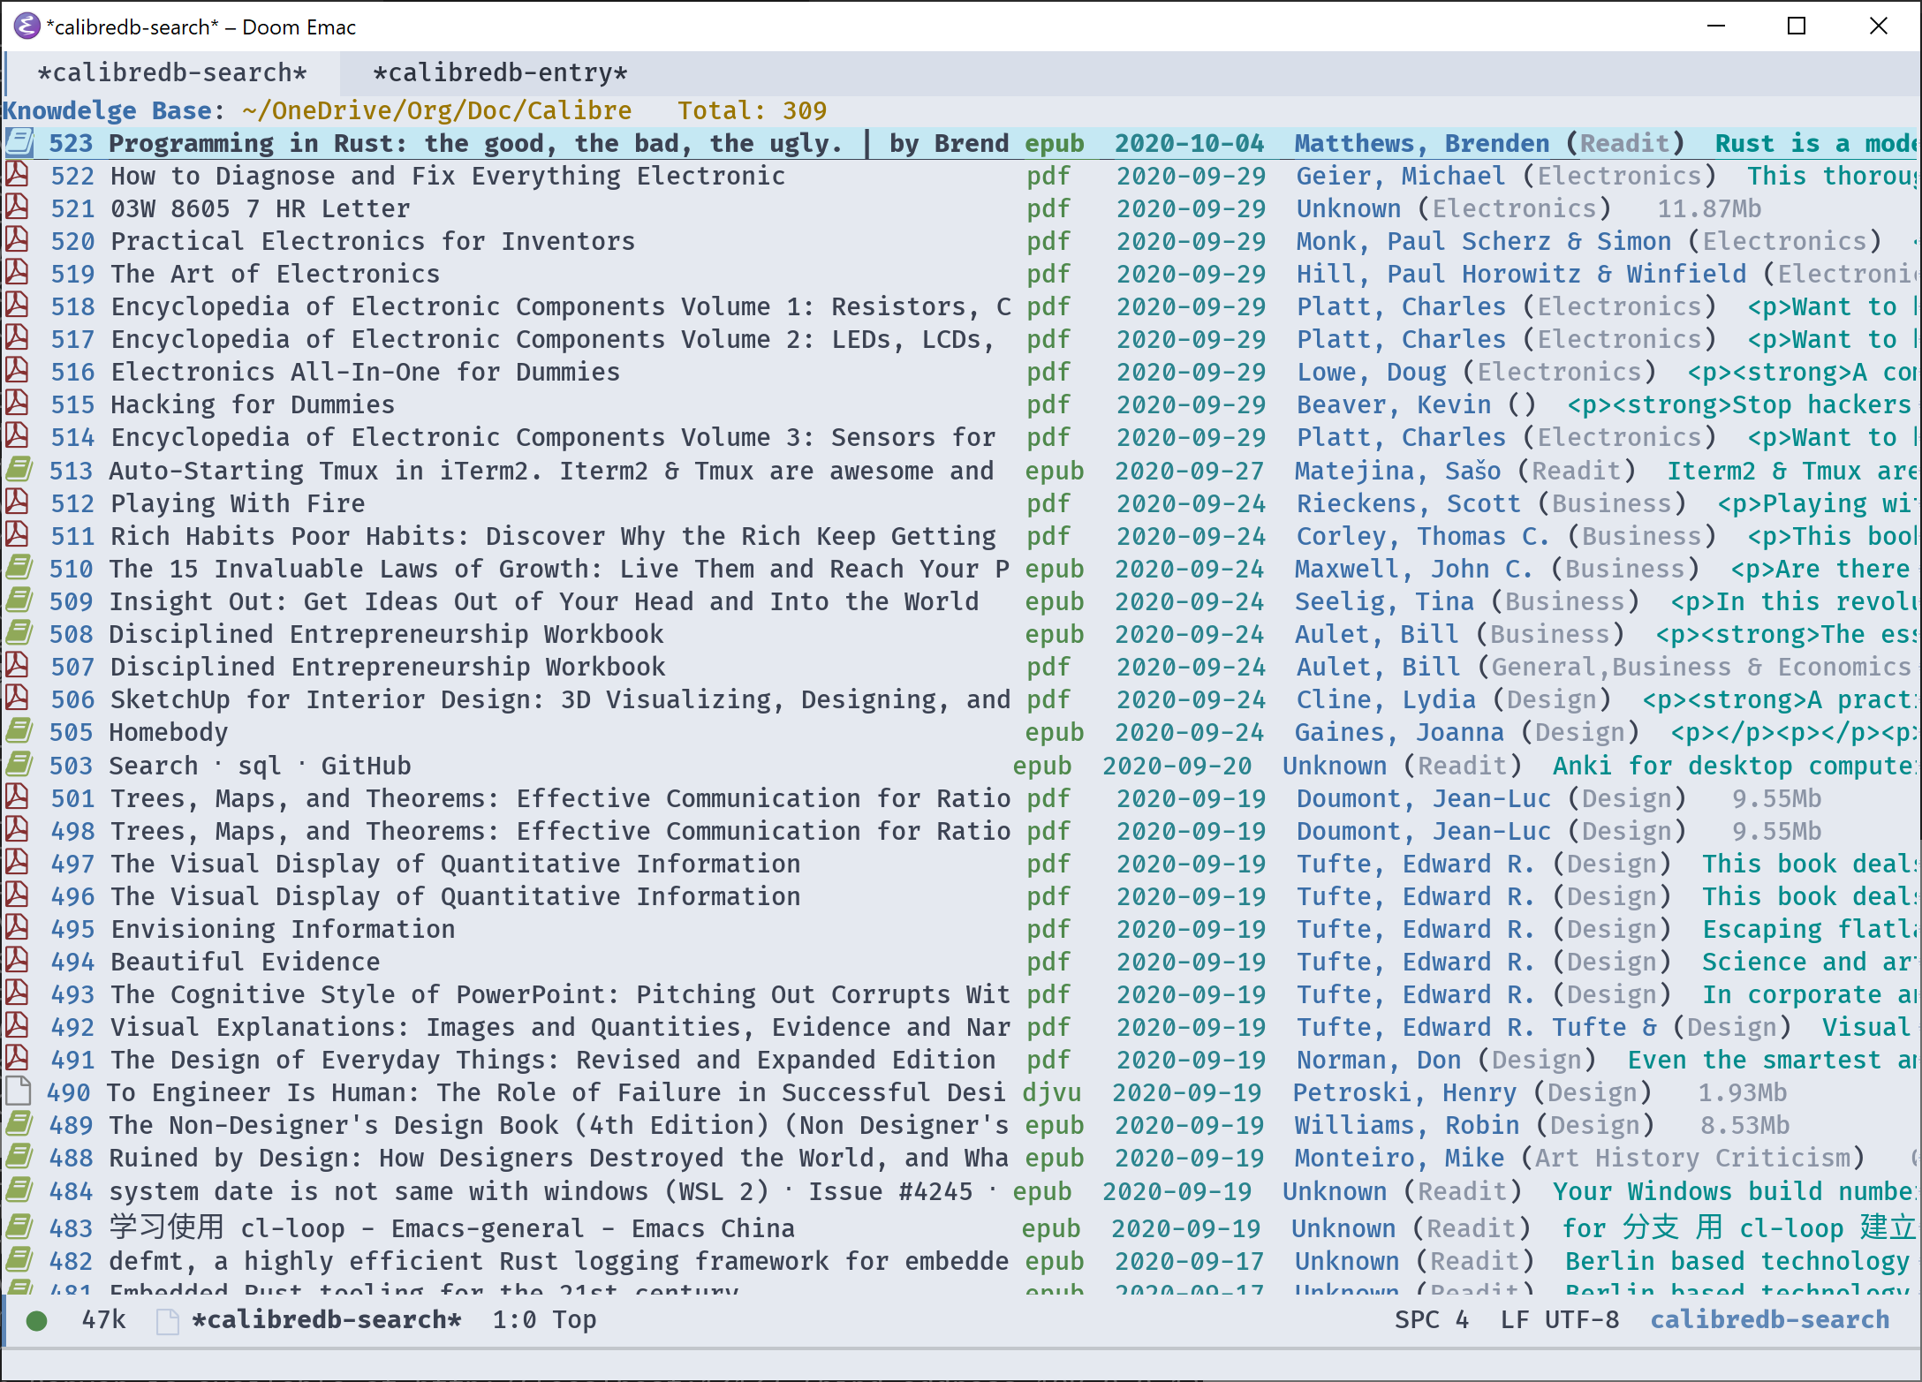
Task: Click EPUB book icon beside Homebody entry
Action: pyautogui.click(x=19, y=731)
